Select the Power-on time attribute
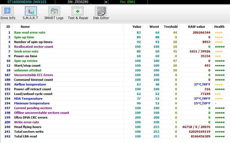The width and height of the screenshot is (230, 143). (26, 56)
